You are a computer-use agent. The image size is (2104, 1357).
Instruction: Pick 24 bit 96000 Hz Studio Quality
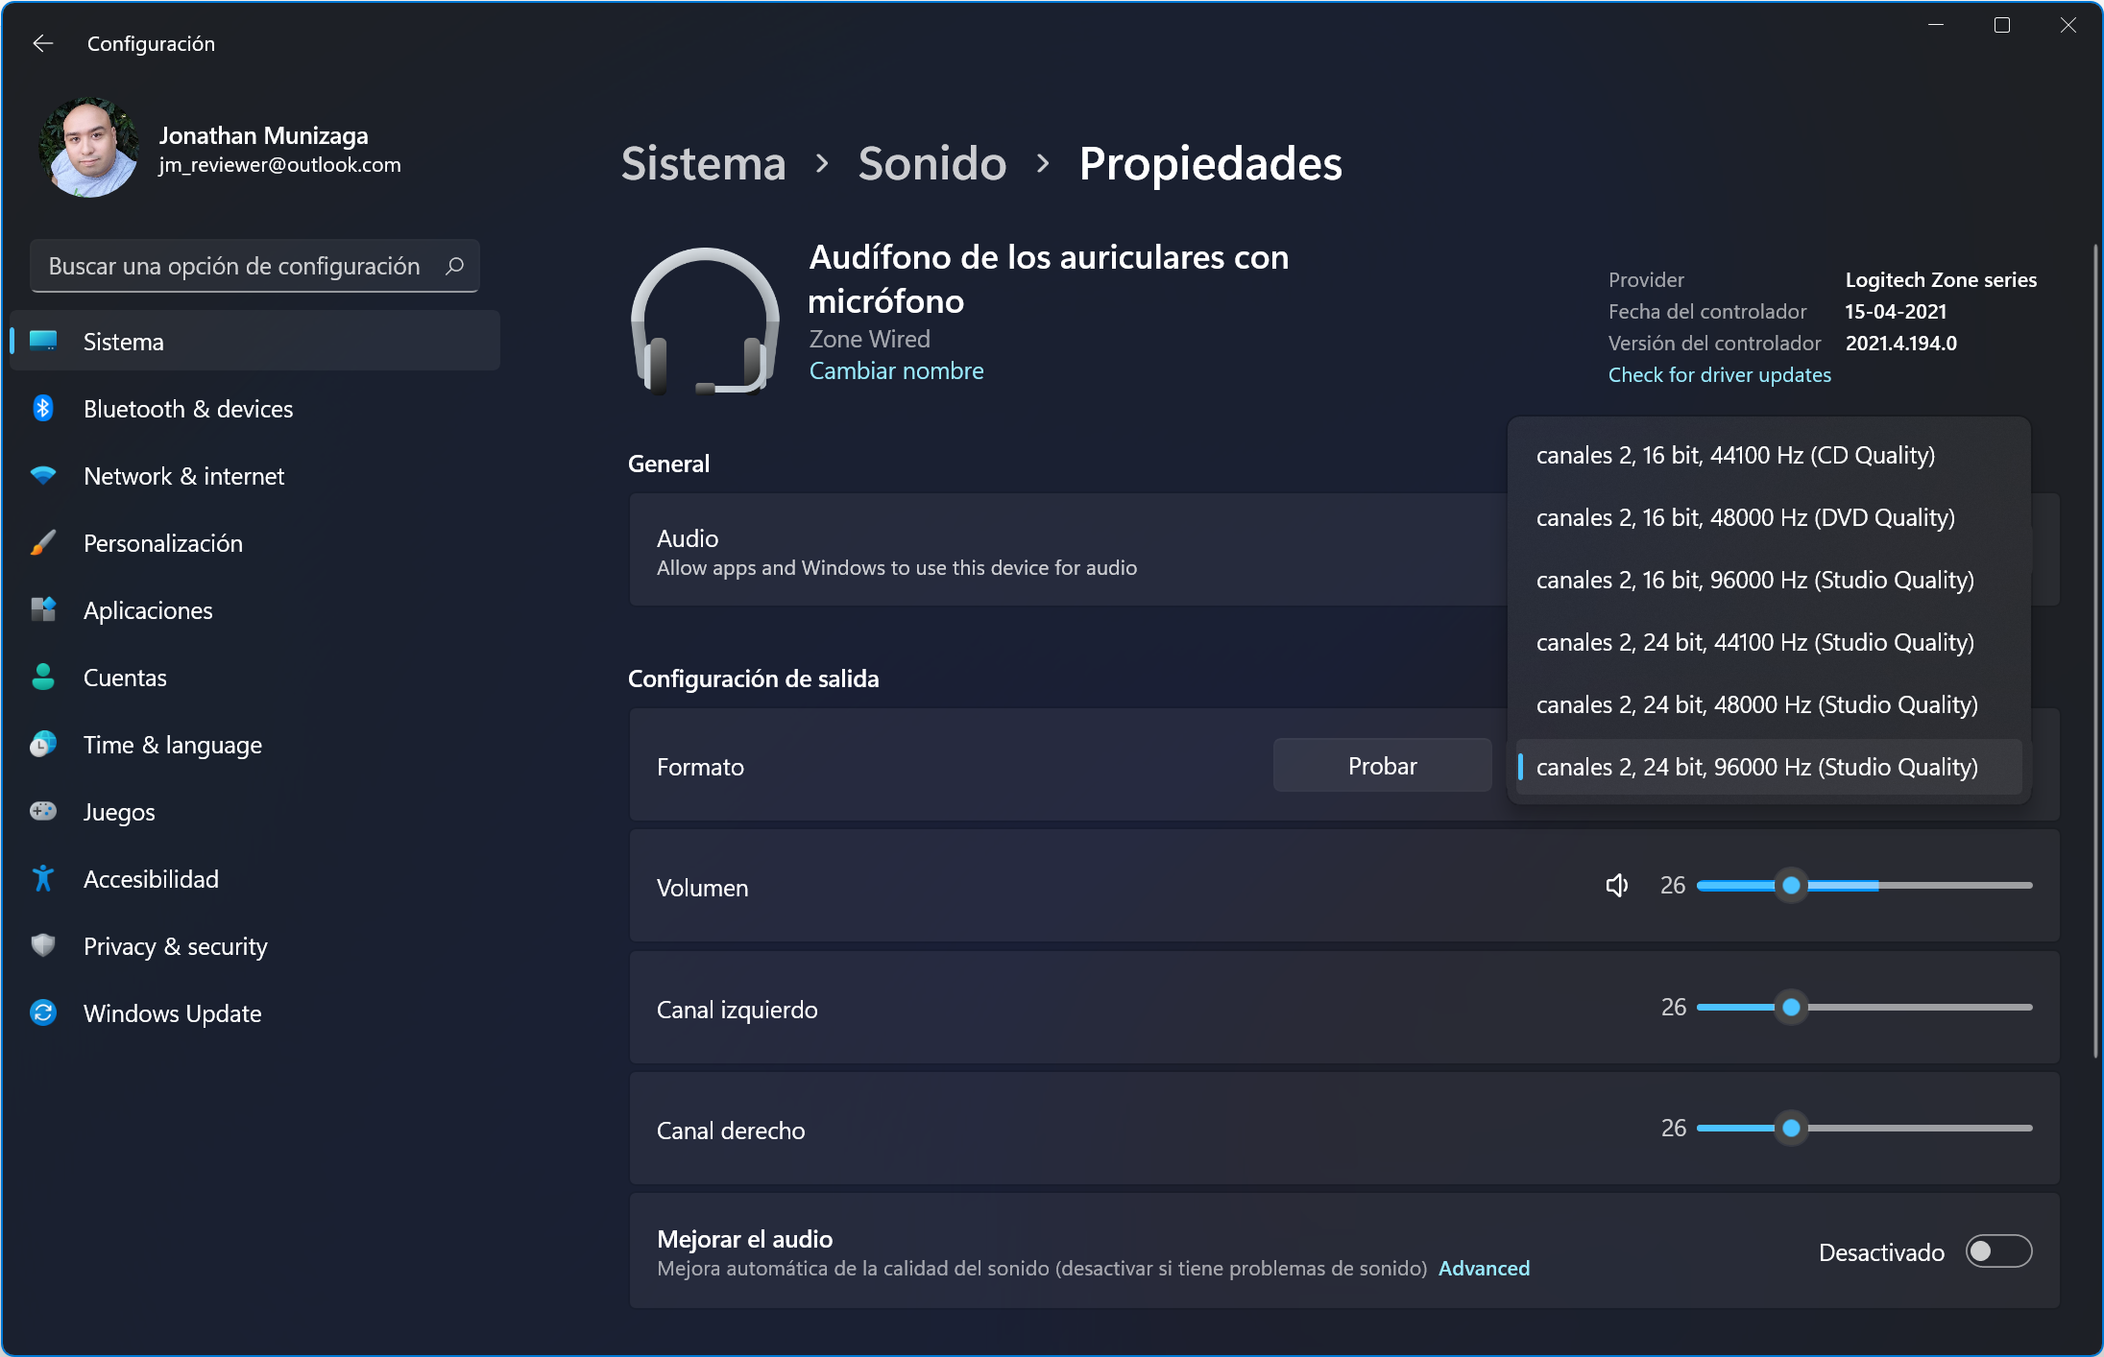pyautogui.click(x=1755, y=767)
